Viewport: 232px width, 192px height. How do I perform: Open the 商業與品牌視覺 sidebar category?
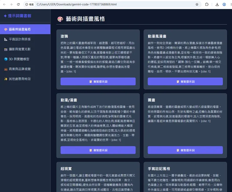point(25,69)
